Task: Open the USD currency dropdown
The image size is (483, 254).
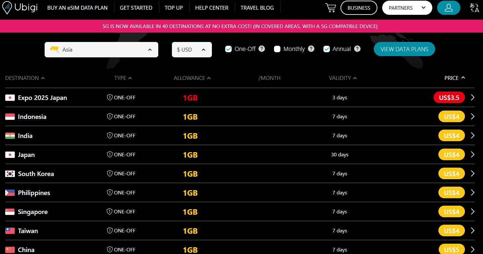Action: click(x=192, y=50)
